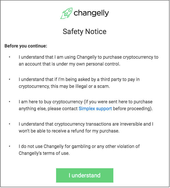The image size is (170, 188).
Task: Click the bullet beside the gambling statement
Action: 9,146
